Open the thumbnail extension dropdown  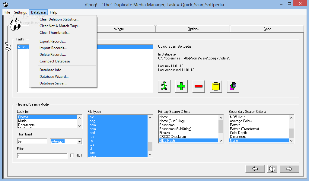(79, 141)
